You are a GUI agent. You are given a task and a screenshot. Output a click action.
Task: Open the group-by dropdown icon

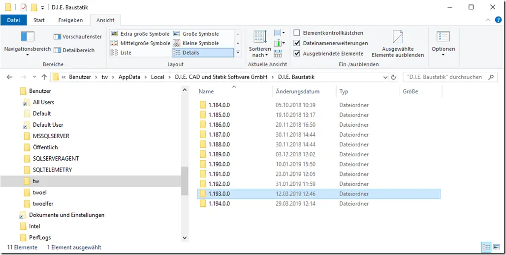[279, 33]
